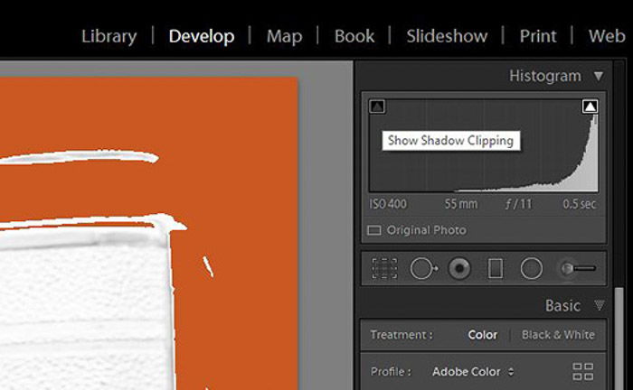This screenshot has height=390, width=633.
Task: Set treatment to Color
Action: [482, 335]
